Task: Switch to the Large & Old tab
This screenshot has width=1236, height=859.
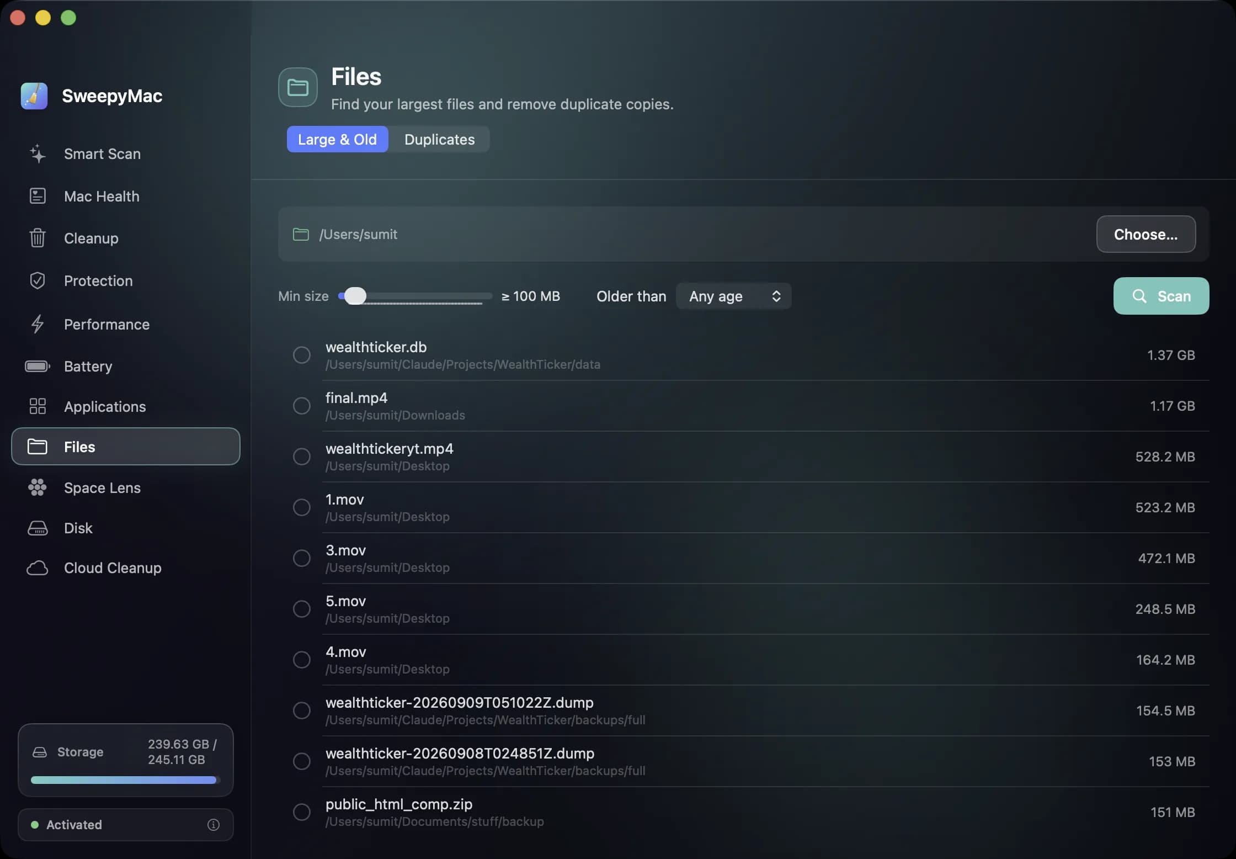Action: 337,140
